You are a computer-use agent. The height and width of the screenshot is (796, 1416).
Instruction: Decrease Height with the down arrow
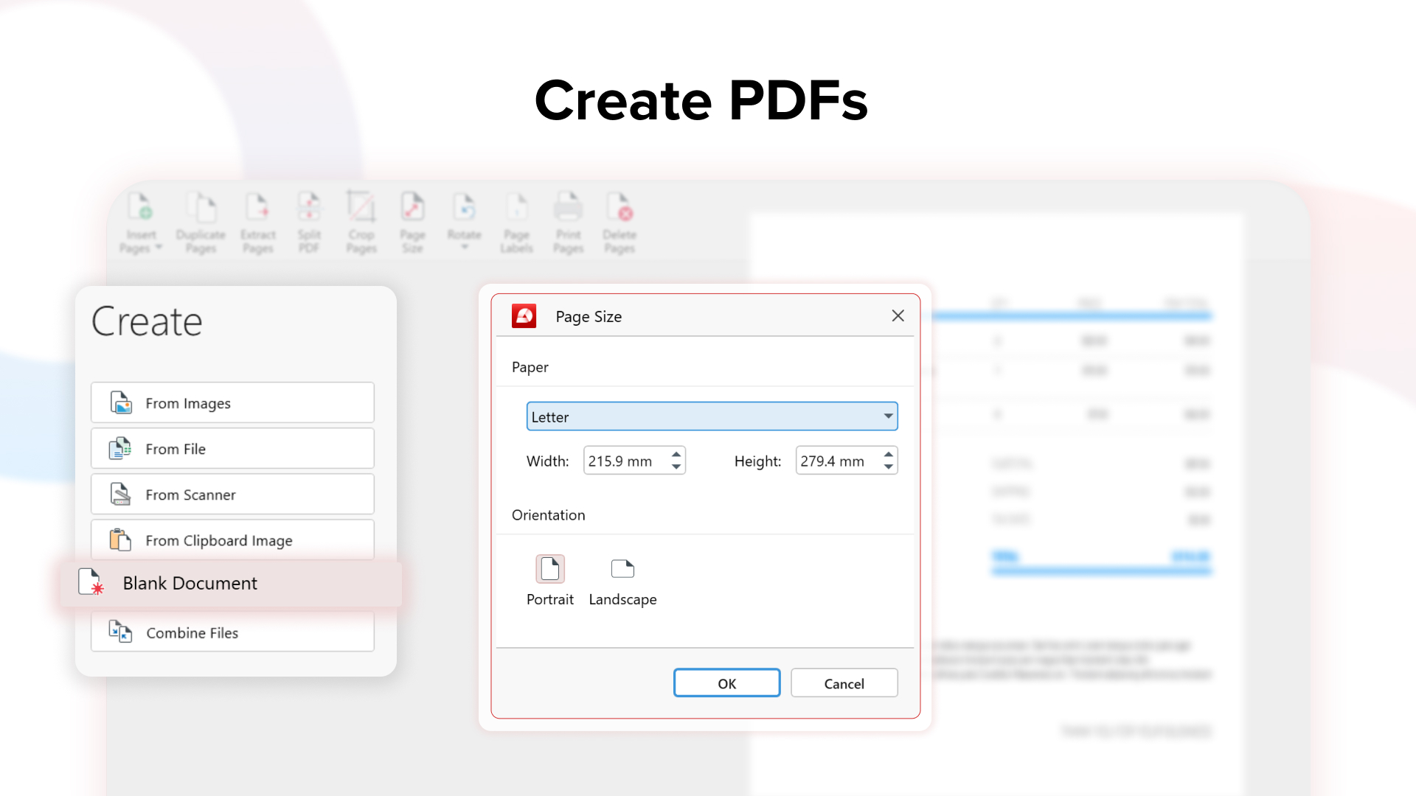pyautogui.click(x=889, y=467)
